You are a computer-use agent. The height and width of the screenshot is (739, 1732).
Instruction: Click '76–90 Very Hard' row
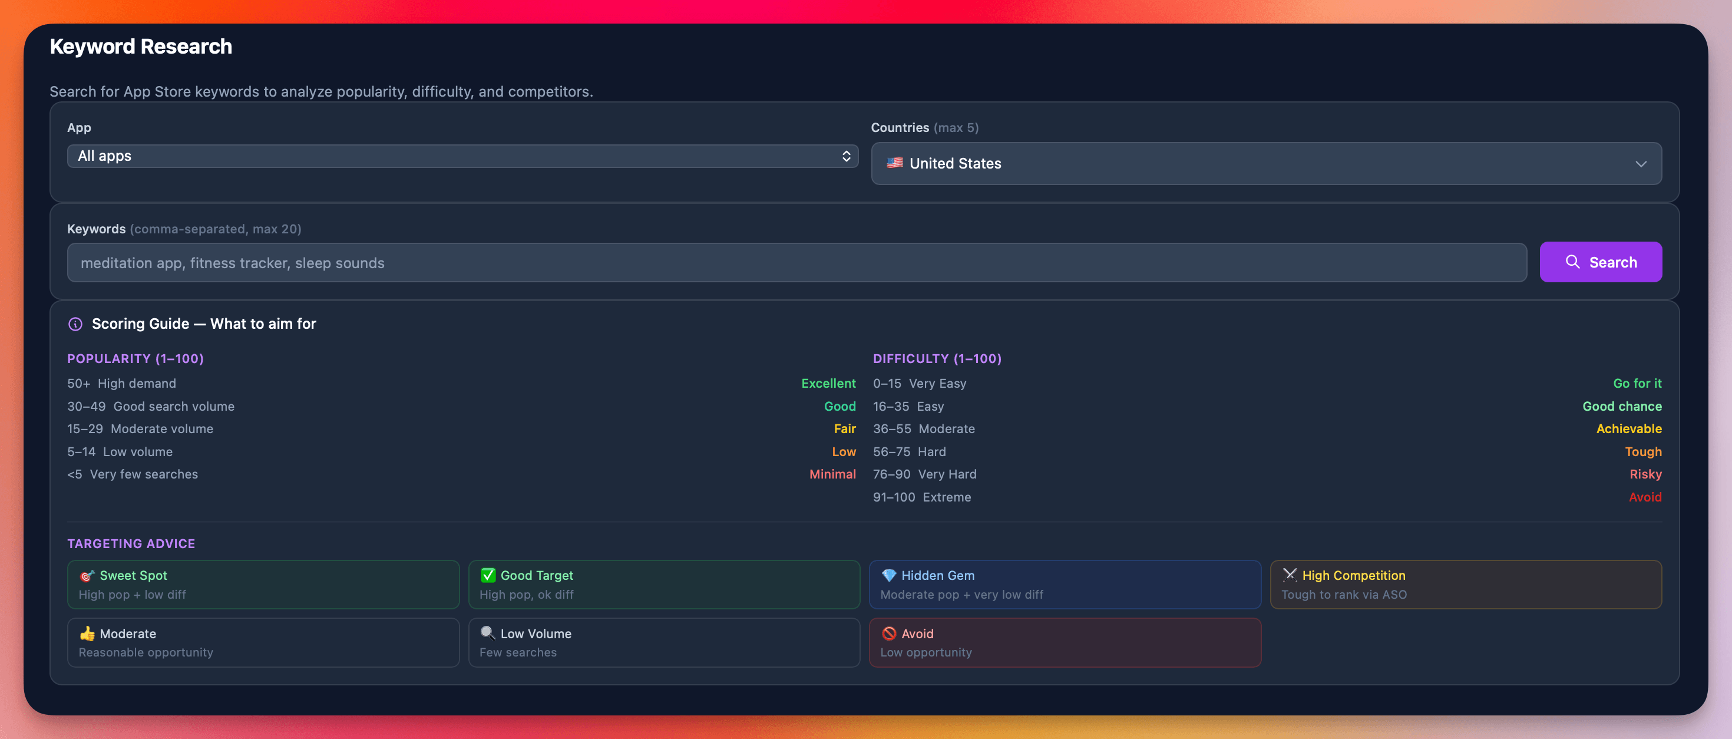pos(1267,474)
